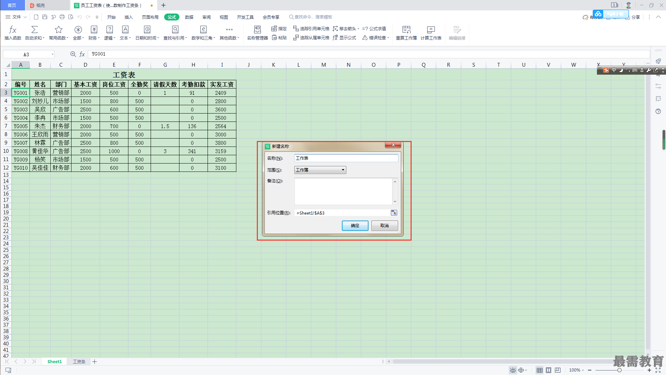Click the zoom slider handle
Viewport: 666px width, 375px height.
[x=619, y=370]
